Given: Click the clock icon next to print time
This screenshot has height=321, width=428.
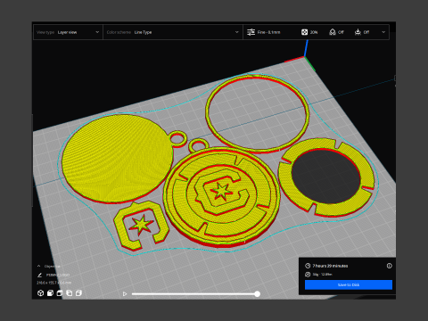Looking at the screenshot, I should [308, 266].
